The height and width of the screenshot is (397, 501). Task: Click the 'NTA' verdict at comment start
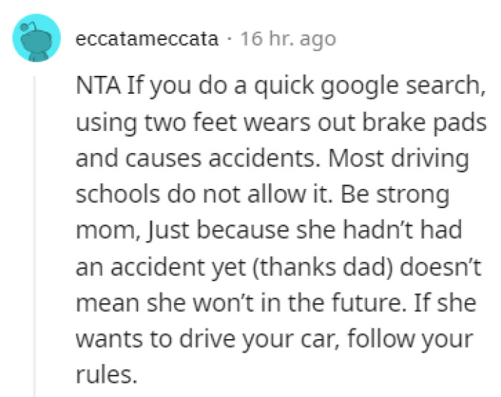coord(99,85)
